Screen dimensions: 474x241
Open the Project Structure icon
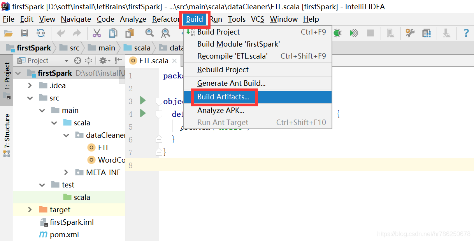(427, 33)
